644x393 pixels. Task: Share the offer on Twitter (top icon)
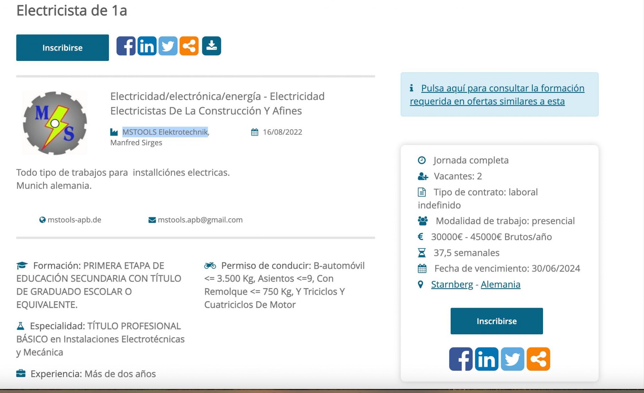(x=168, y=46)
